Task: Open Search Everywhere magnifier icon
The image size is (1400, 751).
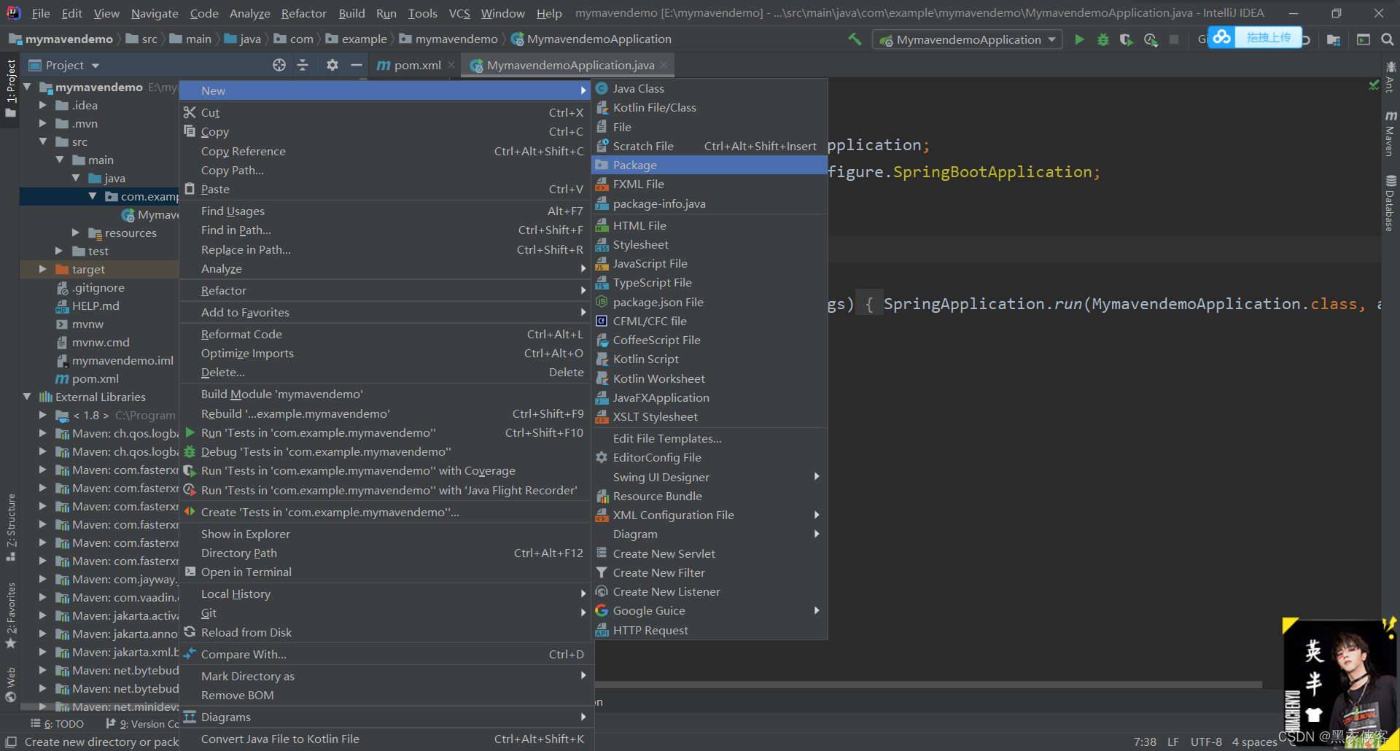Action: click(x=1387, y=39)
